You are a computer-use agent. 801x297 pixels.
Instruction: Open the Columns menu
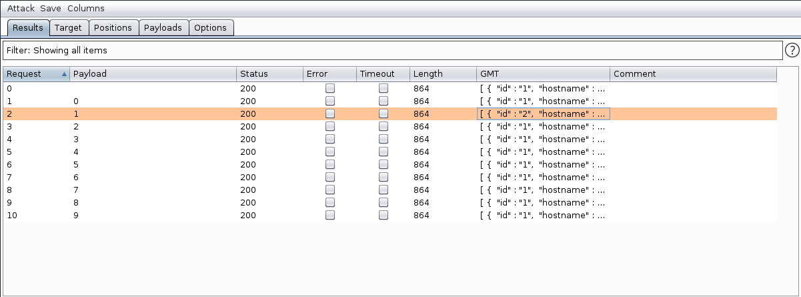coord(86,9)
